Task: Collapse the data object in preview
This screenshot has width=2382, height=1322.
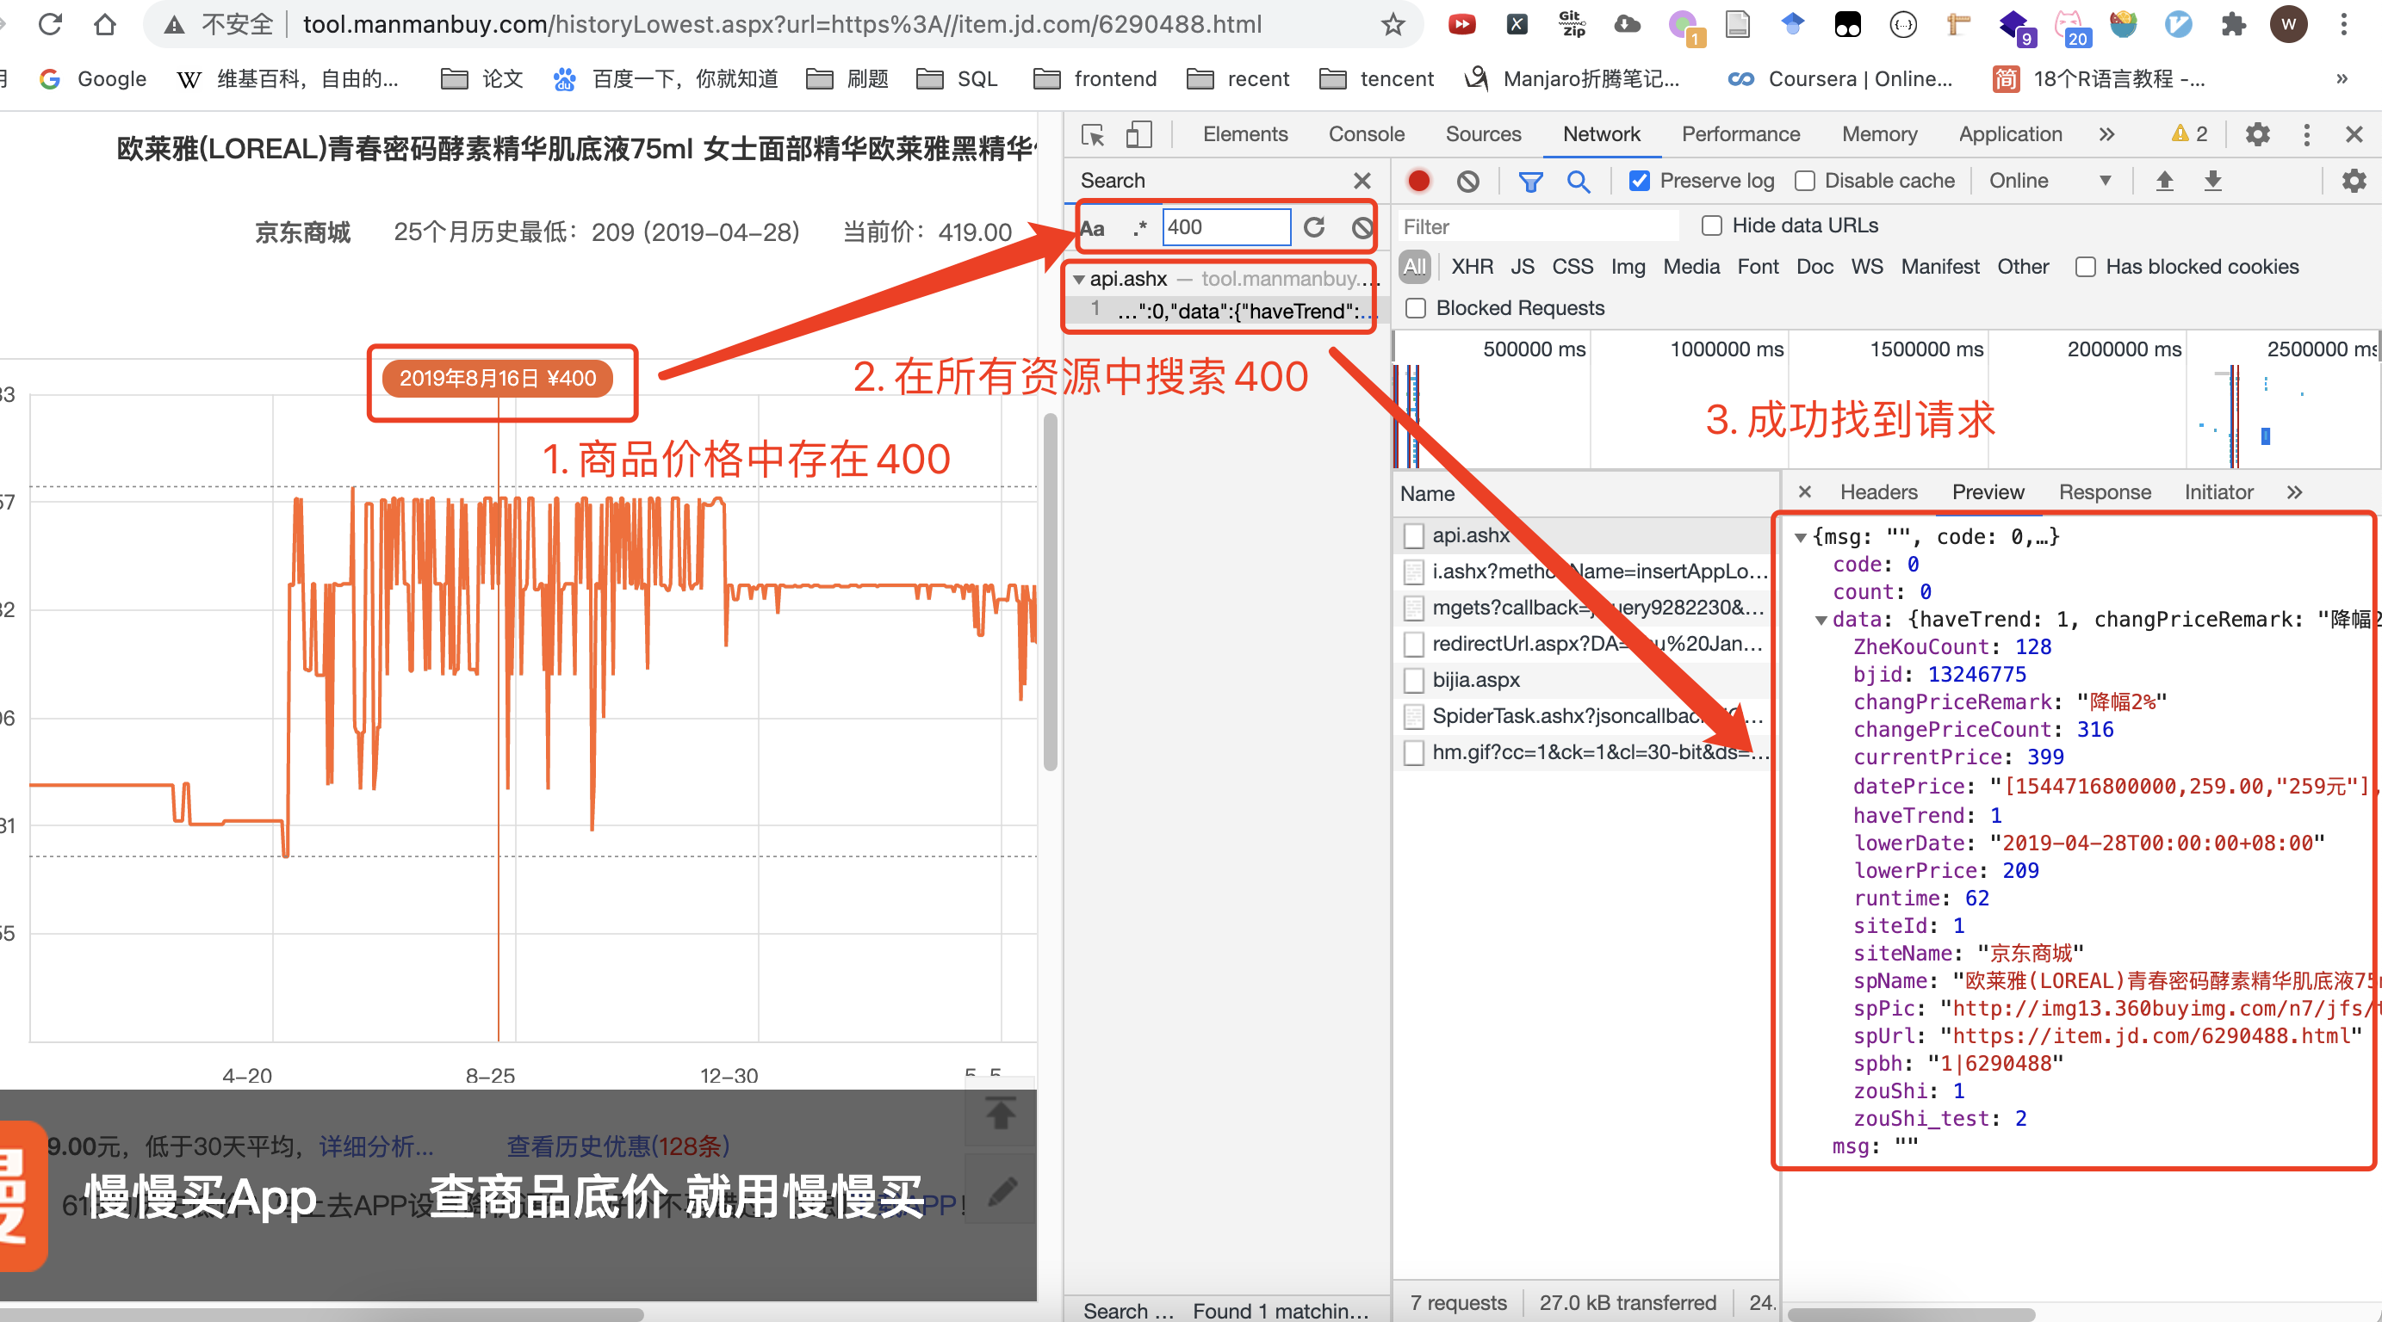Action: [x=1821, y=621]
